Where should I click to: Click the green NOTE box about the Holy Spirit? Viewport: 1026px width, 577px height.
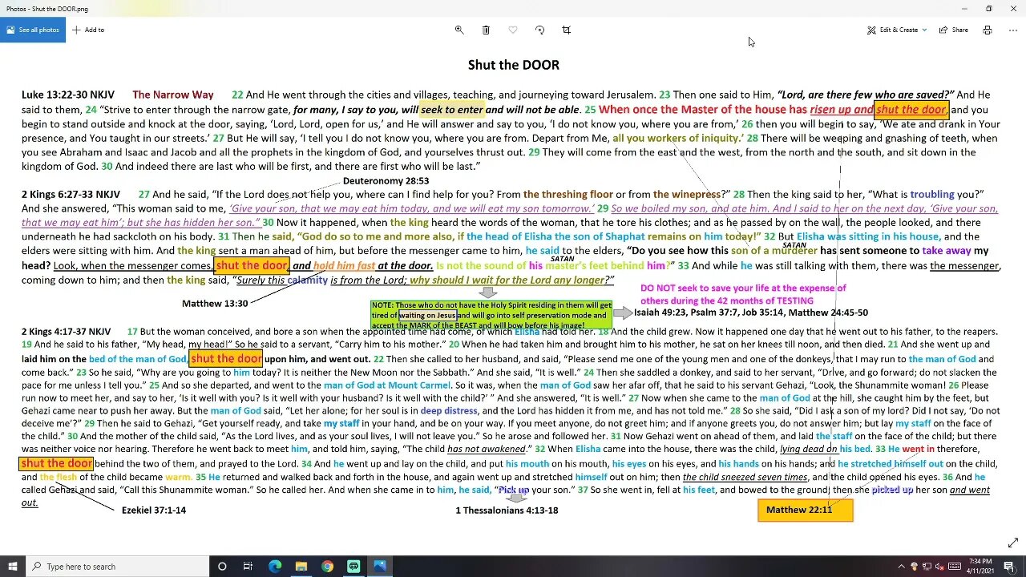[x=491, y=315]
